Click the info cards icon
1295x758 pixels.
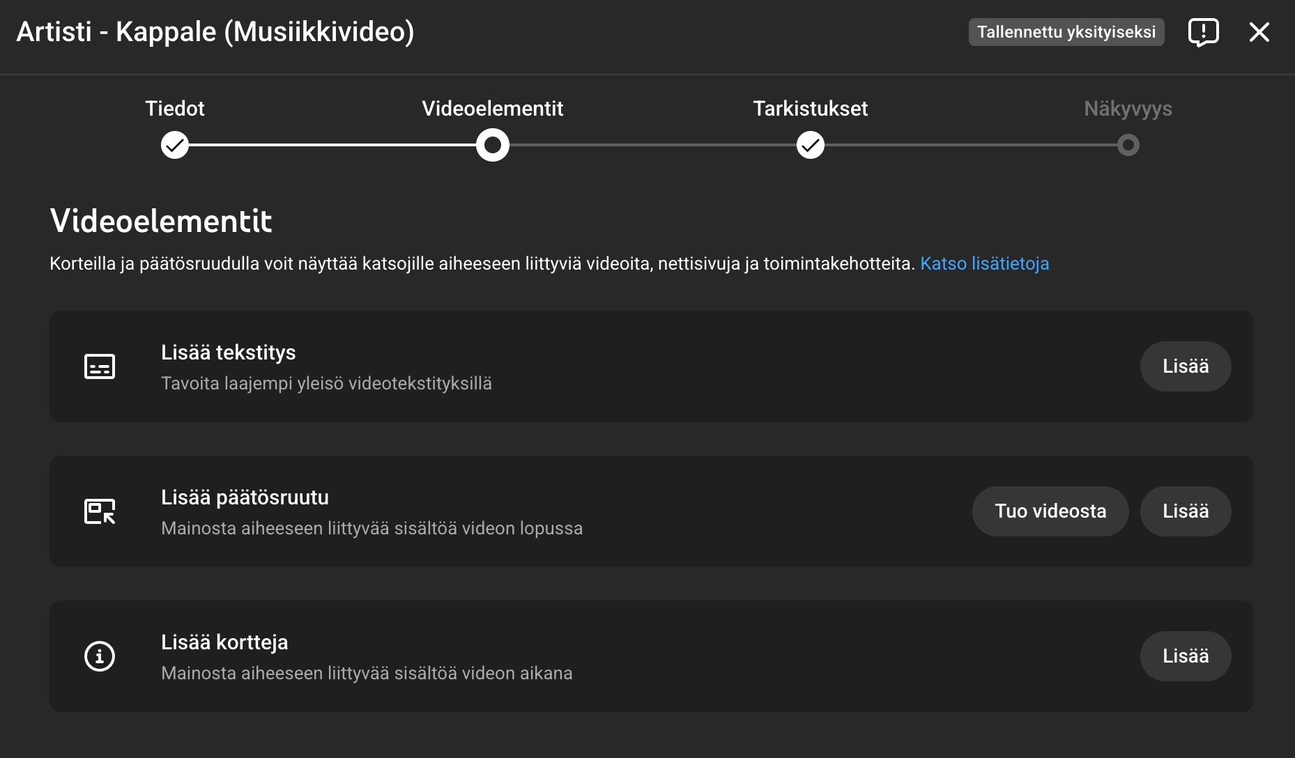pos(100,656)
